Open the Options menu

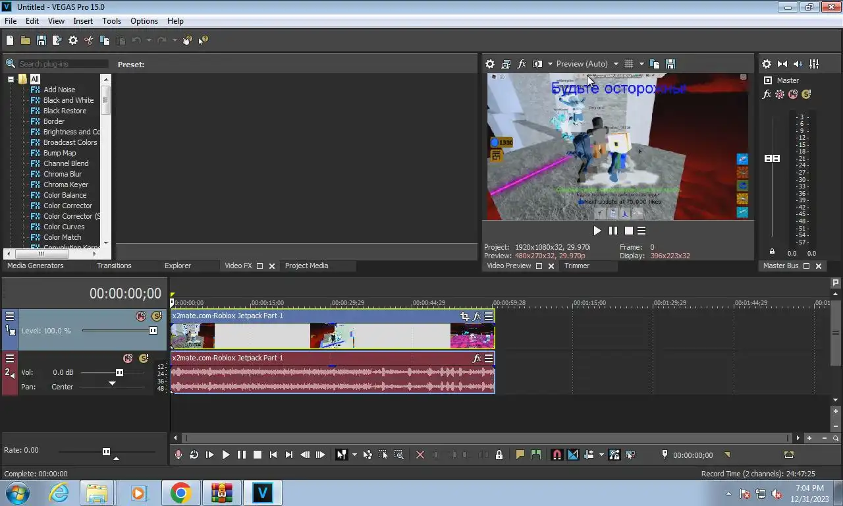[x=144, y=21]
